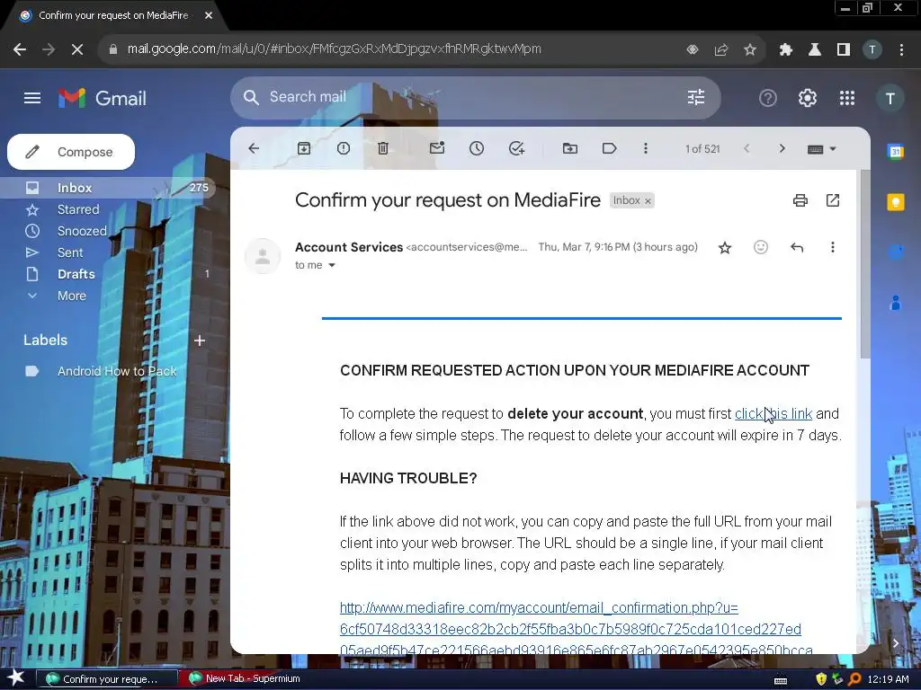
Task: Expand the 'to me' recipient details
Action: point(332,265)
